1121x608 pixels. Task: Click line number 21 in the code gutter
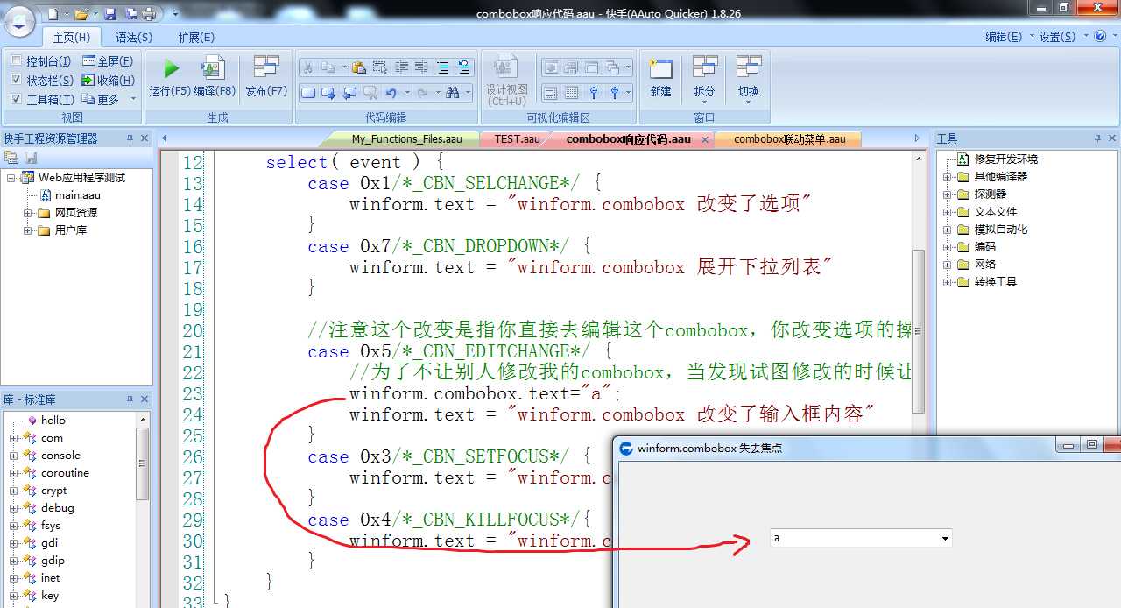pos(193,351)
